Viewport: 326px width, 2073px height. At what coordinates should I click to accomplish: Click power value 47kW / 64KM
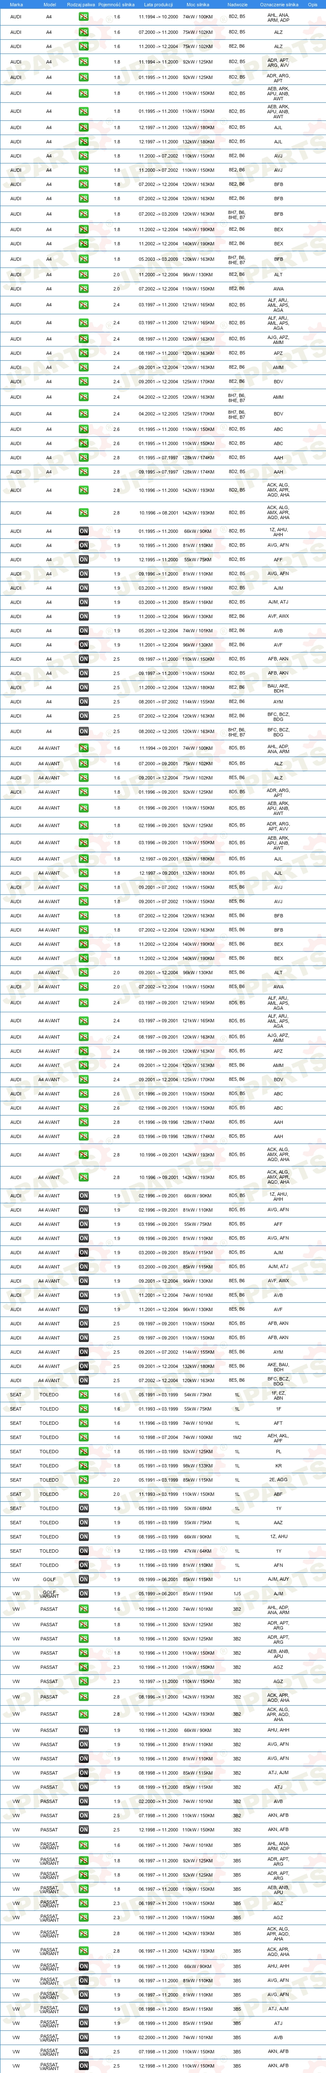coord(198,1551)
